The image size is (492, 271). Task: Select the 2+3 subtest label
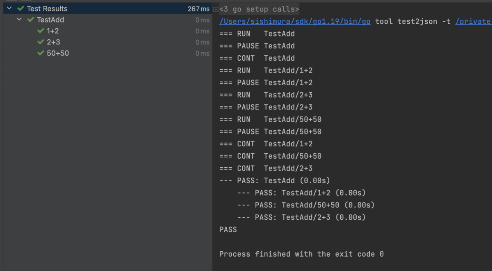(54, 42)
